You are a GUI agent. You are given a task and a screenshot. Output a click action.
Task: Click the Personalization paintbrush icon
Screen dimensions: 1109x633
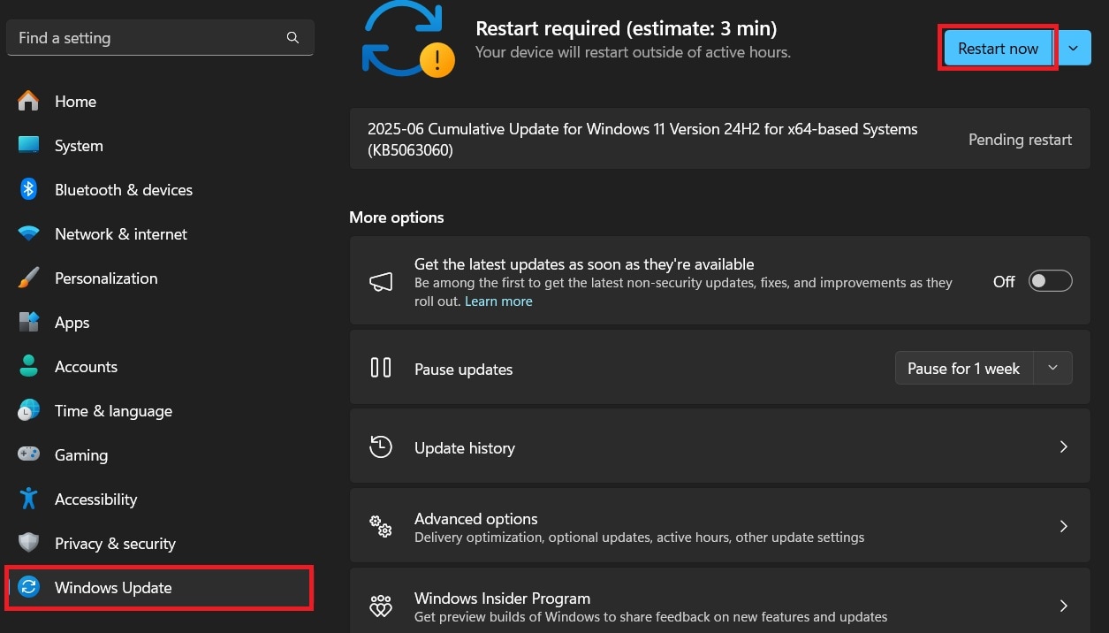(x=28, y=278)
